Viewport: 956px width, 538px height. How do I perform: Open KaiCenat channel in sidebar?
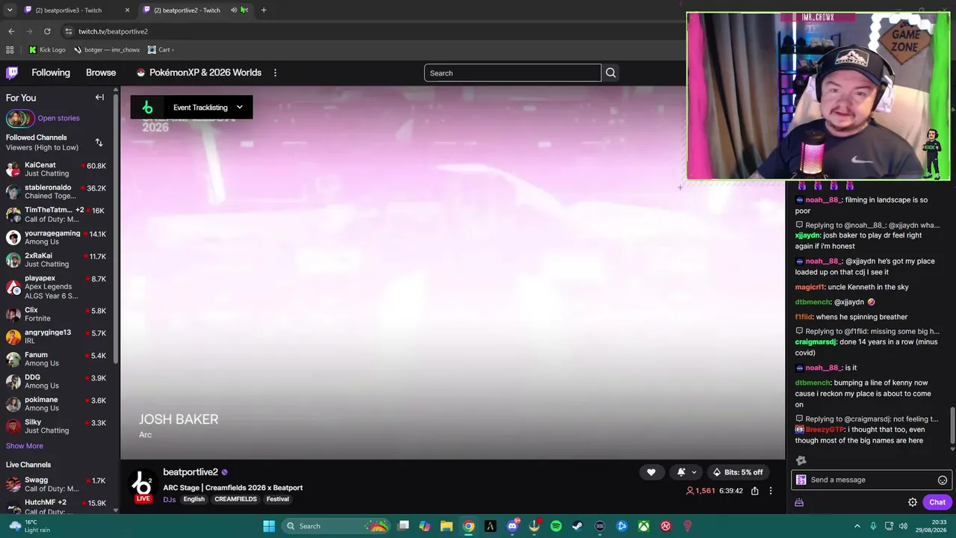coord(57,169)
